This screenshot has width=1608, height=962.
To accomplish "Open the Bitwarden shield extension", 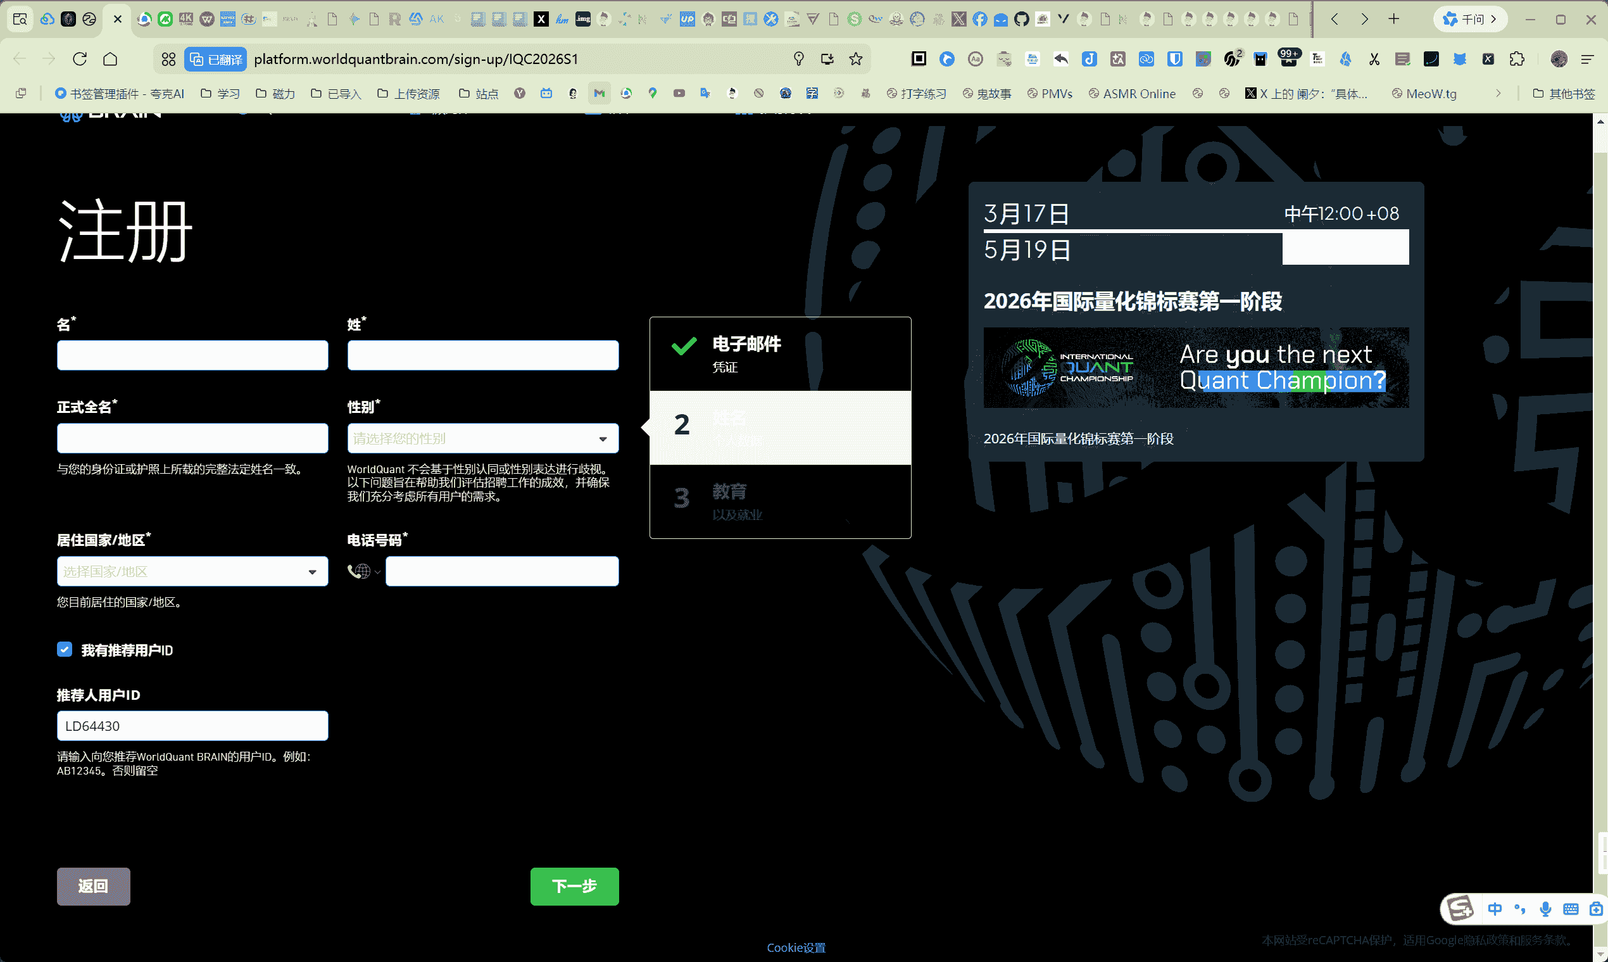I will click(x=1174, y=59).
